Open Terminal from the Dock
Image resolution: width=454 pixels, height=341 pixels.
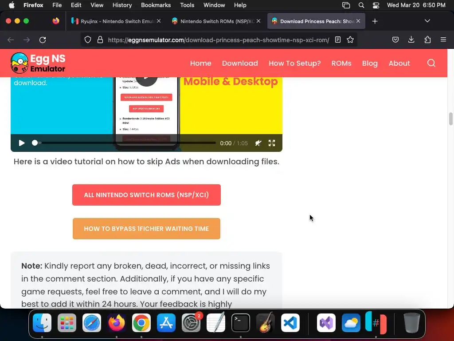241,323
